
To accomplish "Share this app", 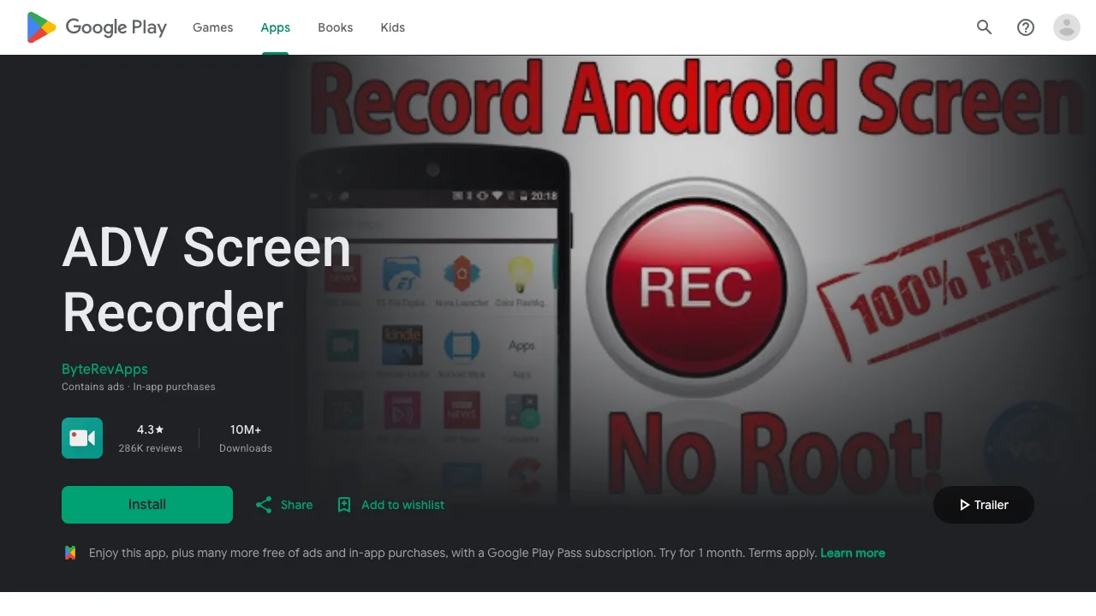I will (284, 505).
